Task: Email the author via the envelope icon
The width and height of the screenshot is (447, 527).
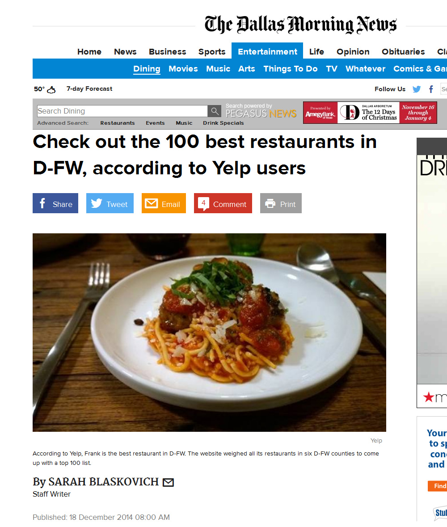Action: click(x=168, y=482)
